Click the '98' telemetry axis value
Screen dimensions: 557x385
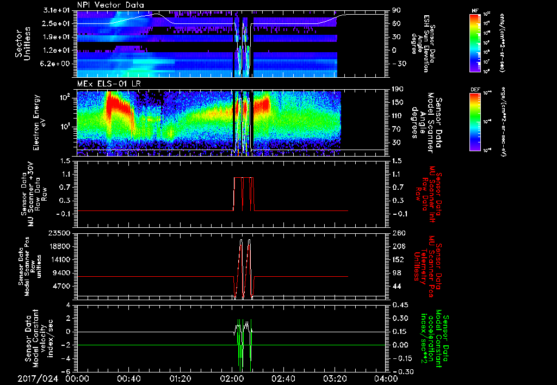tap(397, 273)
